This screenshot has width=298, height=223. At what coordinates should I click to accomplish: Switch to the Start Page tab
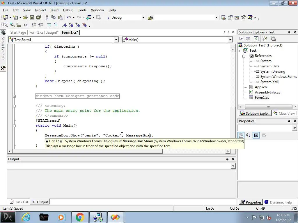point(18,33)
